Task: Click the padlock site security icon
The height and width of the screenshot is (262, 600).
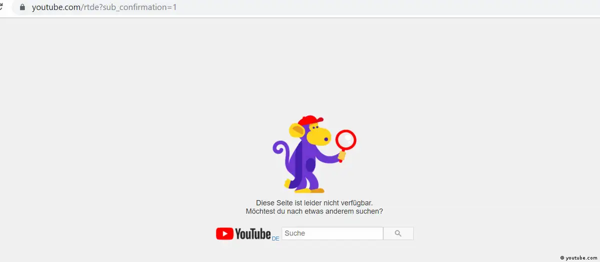Action: (22, 7)
